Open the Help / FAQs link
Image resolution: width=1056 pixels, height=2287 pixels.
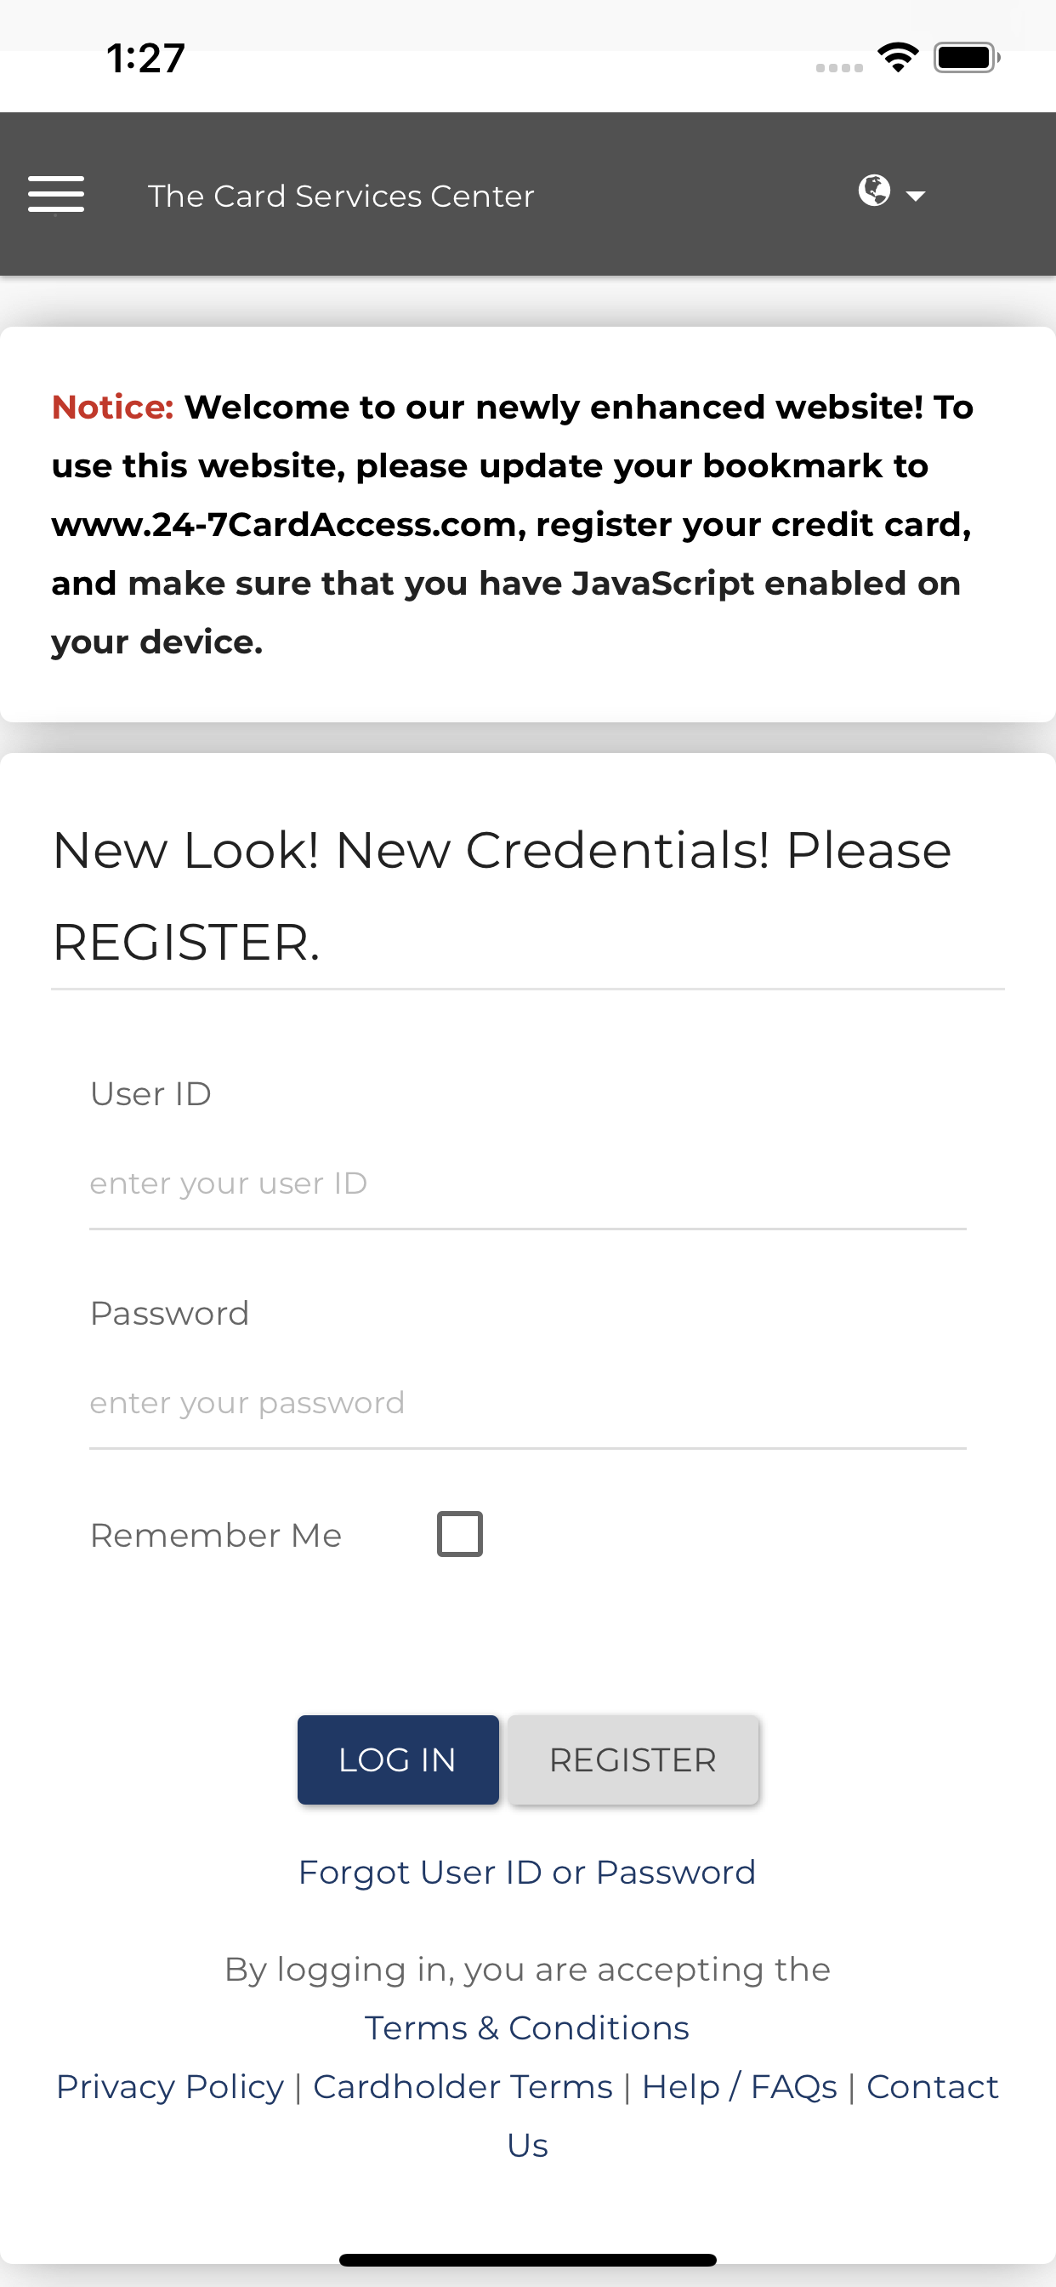tap(739, 2087)
